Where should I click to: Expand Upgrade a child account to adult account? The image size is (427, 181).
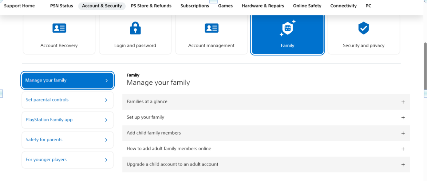403,165
